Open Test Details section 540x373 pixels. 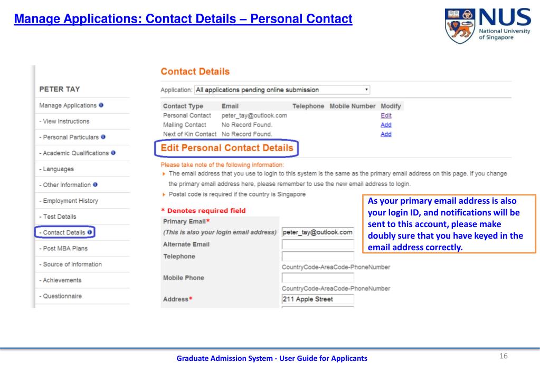pos(58,217)
